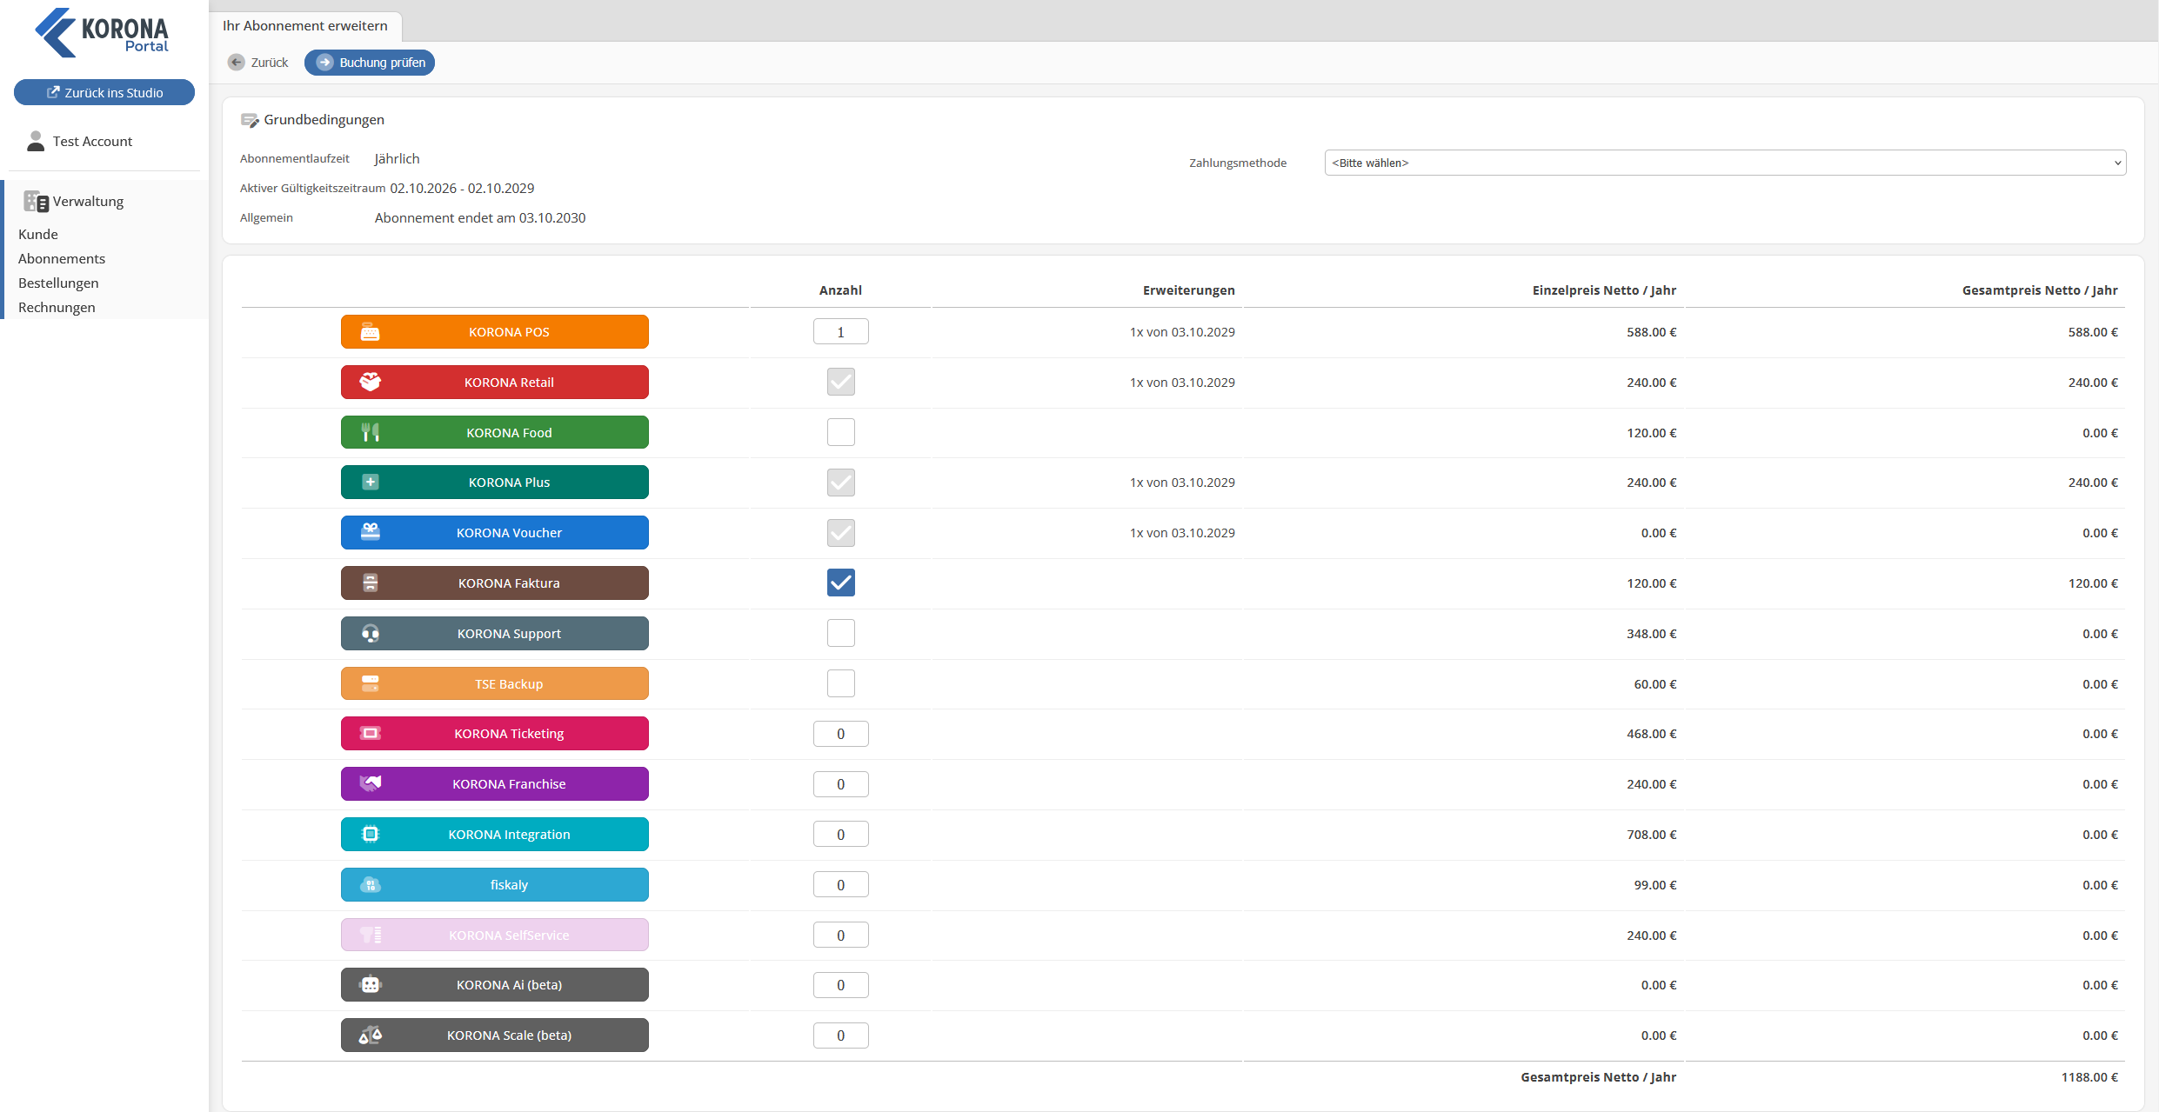Click the KORONA Ai robot icon
This screenshot has height=1112, width=2159.
(370, 984)
